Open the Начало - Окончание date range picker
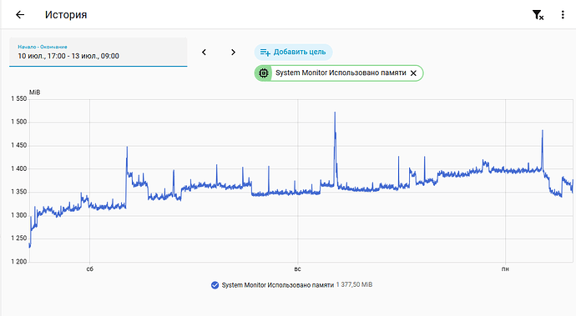Viewport: 576px width, 316px height. coord(98,53)
